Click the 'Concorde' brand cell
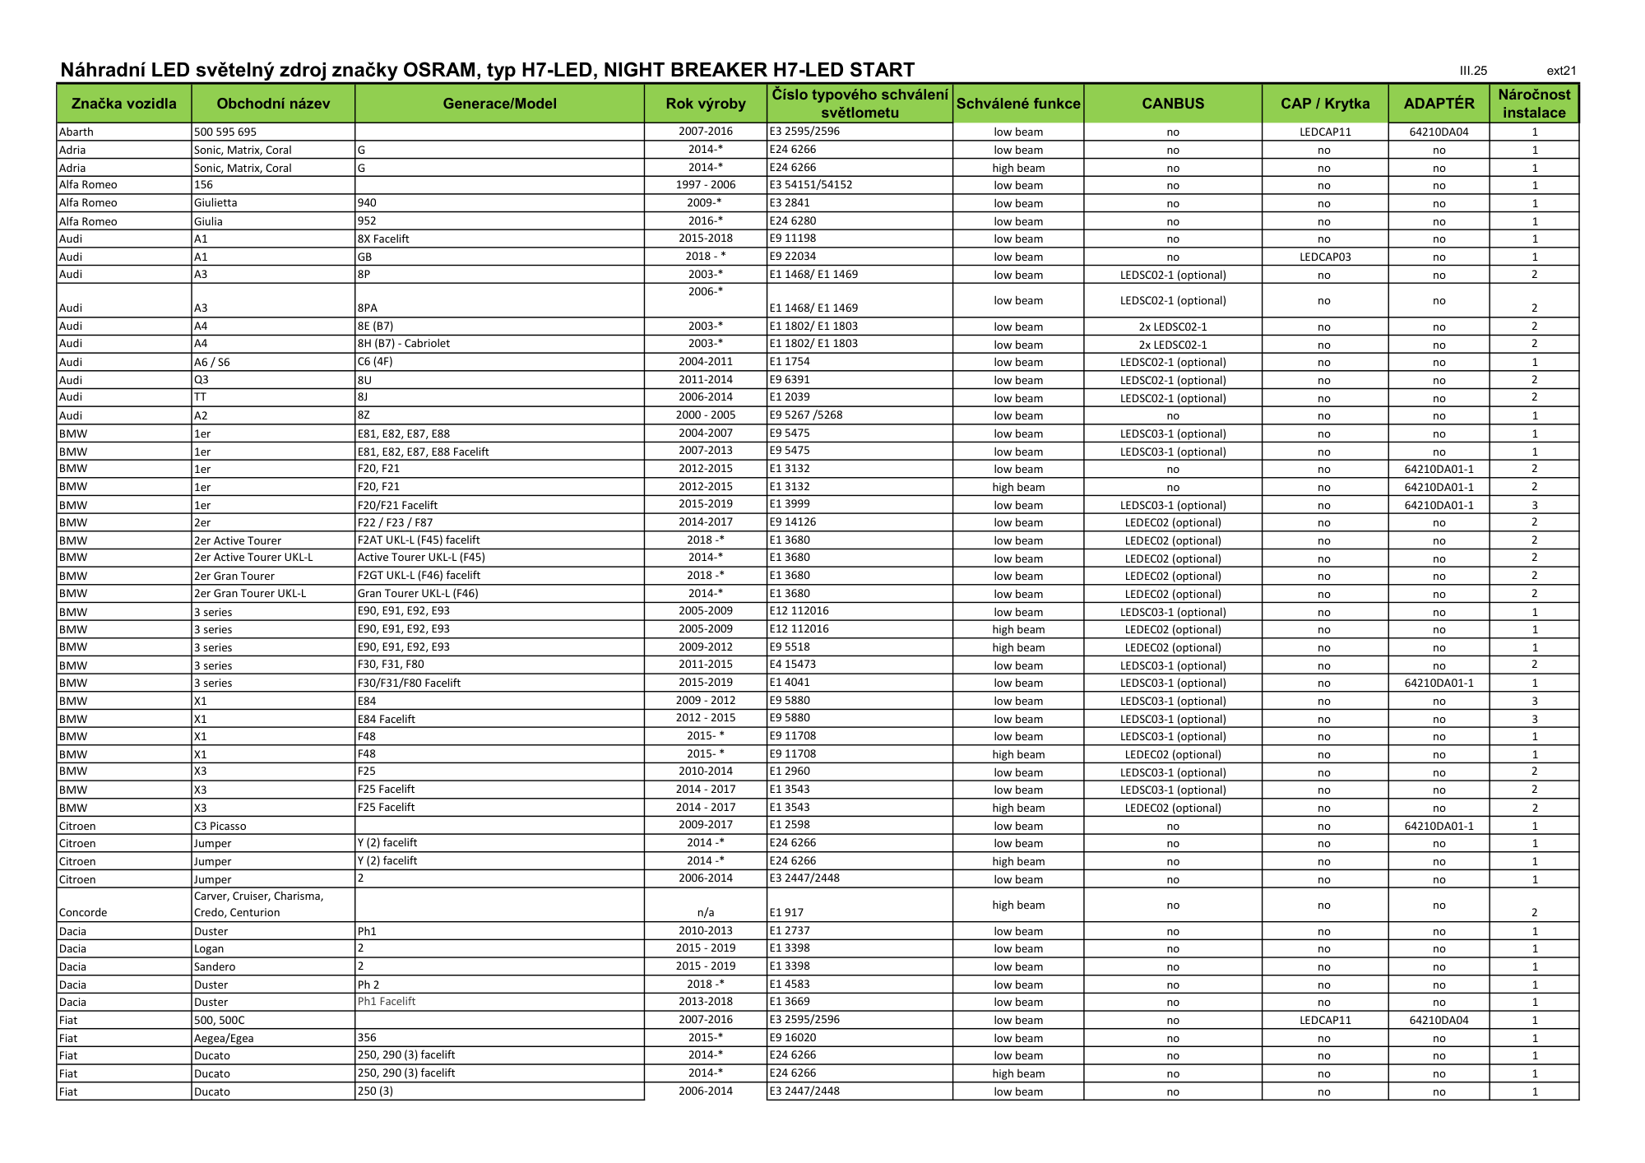 pyautogui.click(x=124, y=905)
